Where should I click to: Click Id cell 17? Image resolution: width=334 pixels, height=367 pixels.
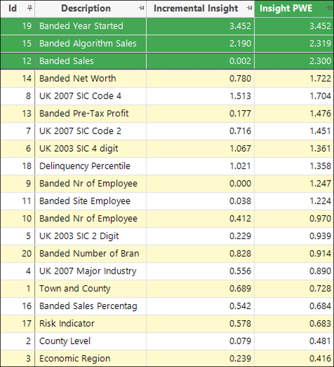(18, 323)
